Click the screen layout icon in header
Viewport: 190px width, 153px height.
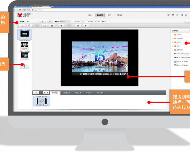tap(186, 15)
